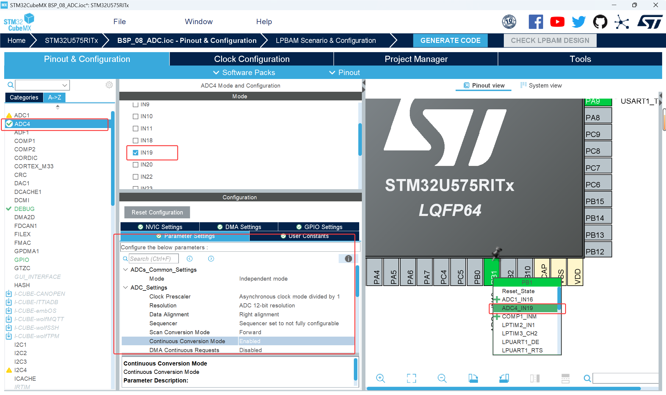Click the parameter search input field
Image resolution: width=666 pixels, height=395 pixels.
(x=154, y=259)
